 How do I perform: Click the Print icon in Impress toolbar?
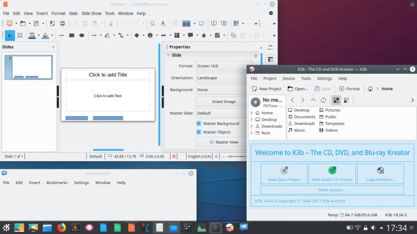[x=63, y=23]
